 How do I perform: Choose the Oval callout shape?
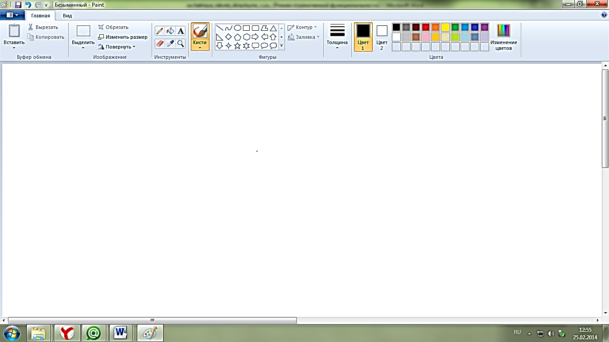(264, 45)
